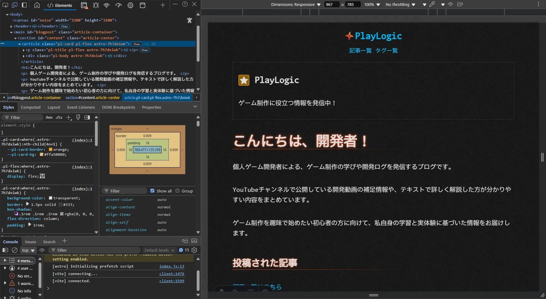The height and width of the screenshot is (299, 546).
Task: Open Default levels dropdown
Action: pos(159,250)
